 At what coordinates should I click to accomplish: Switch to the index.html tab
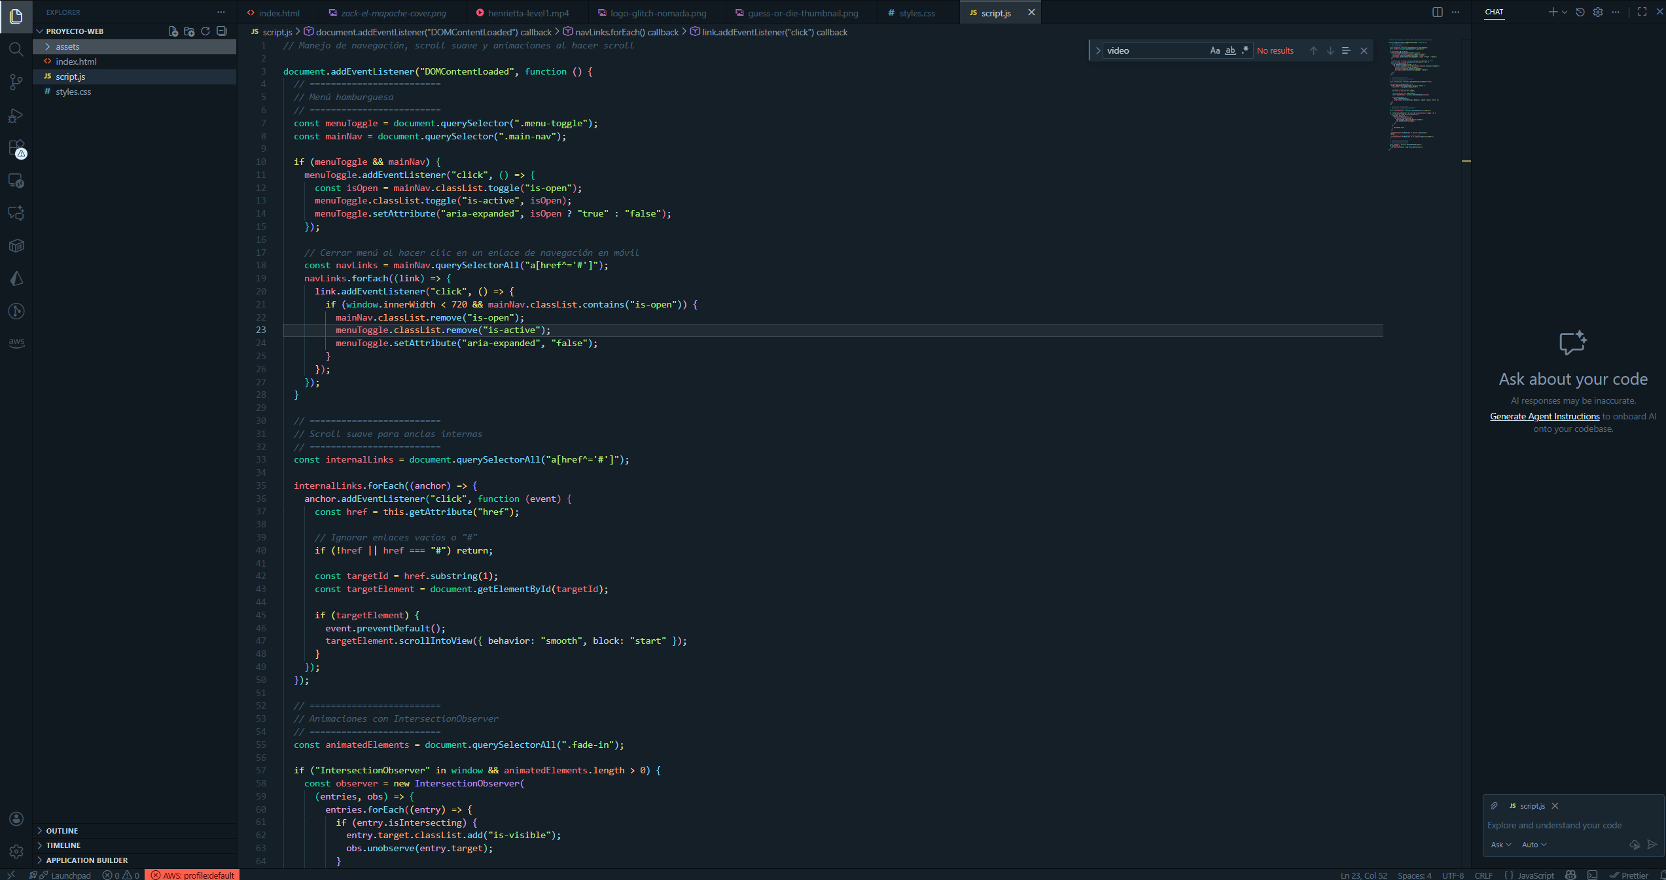click(x=279, y=13)
